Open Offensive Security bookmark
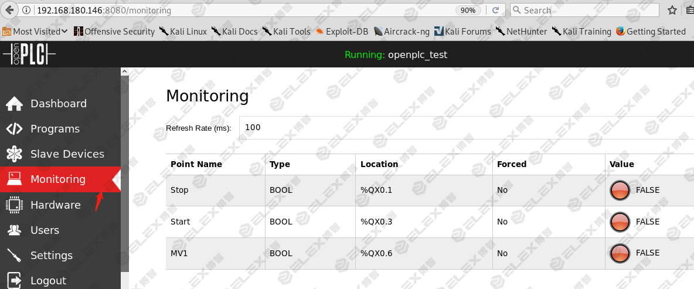Screen dimensions: 694x289 (x=114, y=32)
